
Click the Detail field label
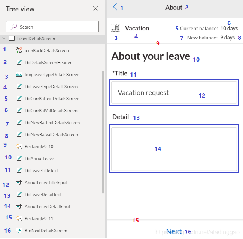[x=121, y=117]
